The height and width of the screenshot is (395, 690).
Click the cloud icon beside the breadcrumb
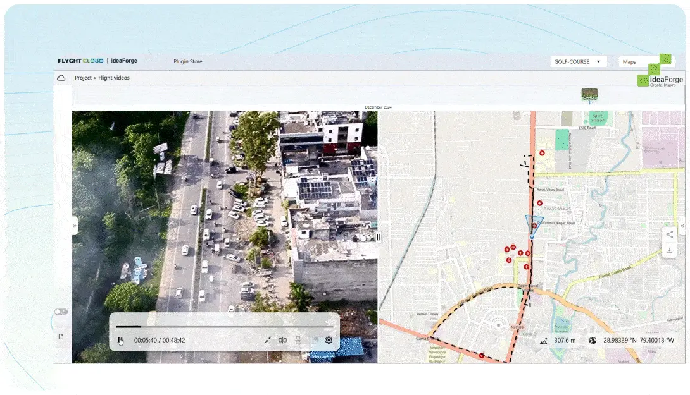click(x=61, y=78)
